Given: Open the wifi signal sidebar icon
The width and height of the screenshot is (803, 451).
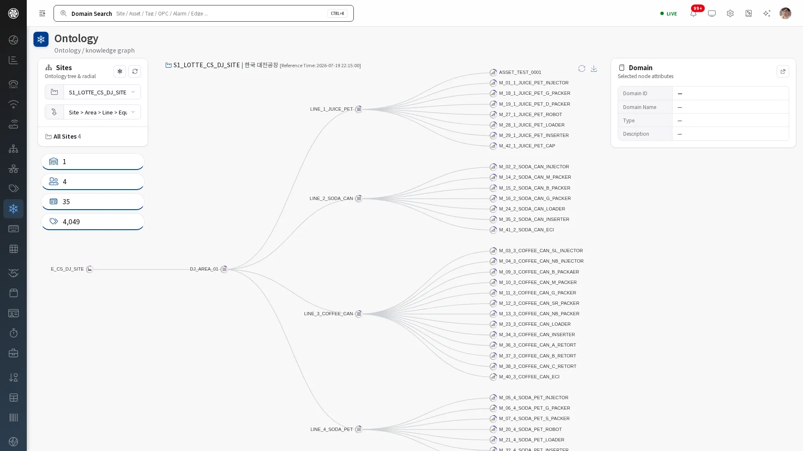Looking at the screenshot, I should click(x=13, y=104).
